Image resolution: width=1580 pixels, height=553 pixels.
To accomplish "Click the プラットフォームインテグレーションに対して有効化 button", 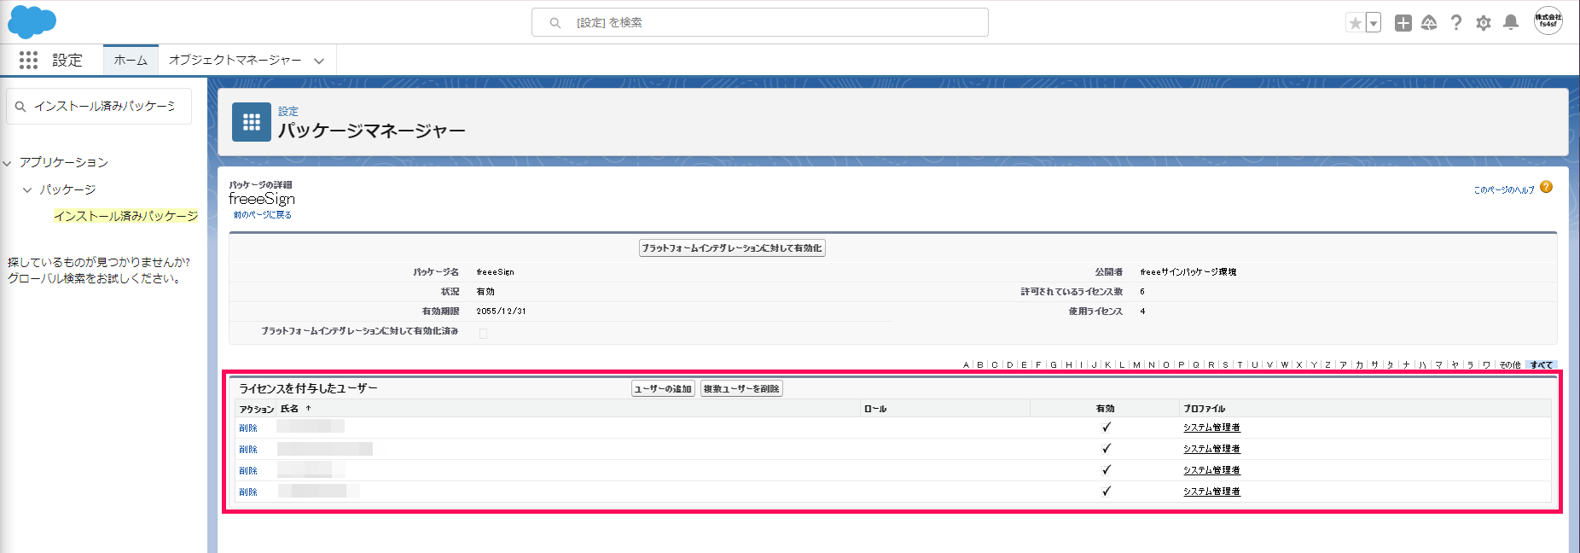I will [x=732, y=248].
